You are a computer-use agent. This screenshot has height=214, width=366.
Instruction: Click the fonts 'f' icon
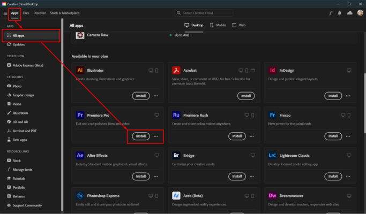pyautogui.click(x=330, y=13)
